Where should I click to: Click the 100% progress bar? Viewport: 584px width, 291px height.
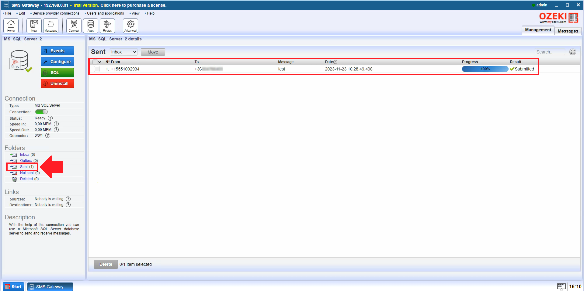tap(485, 69)
